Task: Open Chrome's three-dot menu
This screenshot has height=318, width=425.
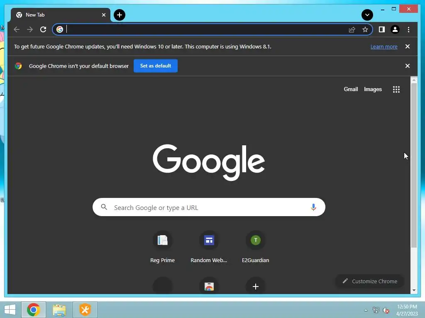Action: (x=408, y=29)
